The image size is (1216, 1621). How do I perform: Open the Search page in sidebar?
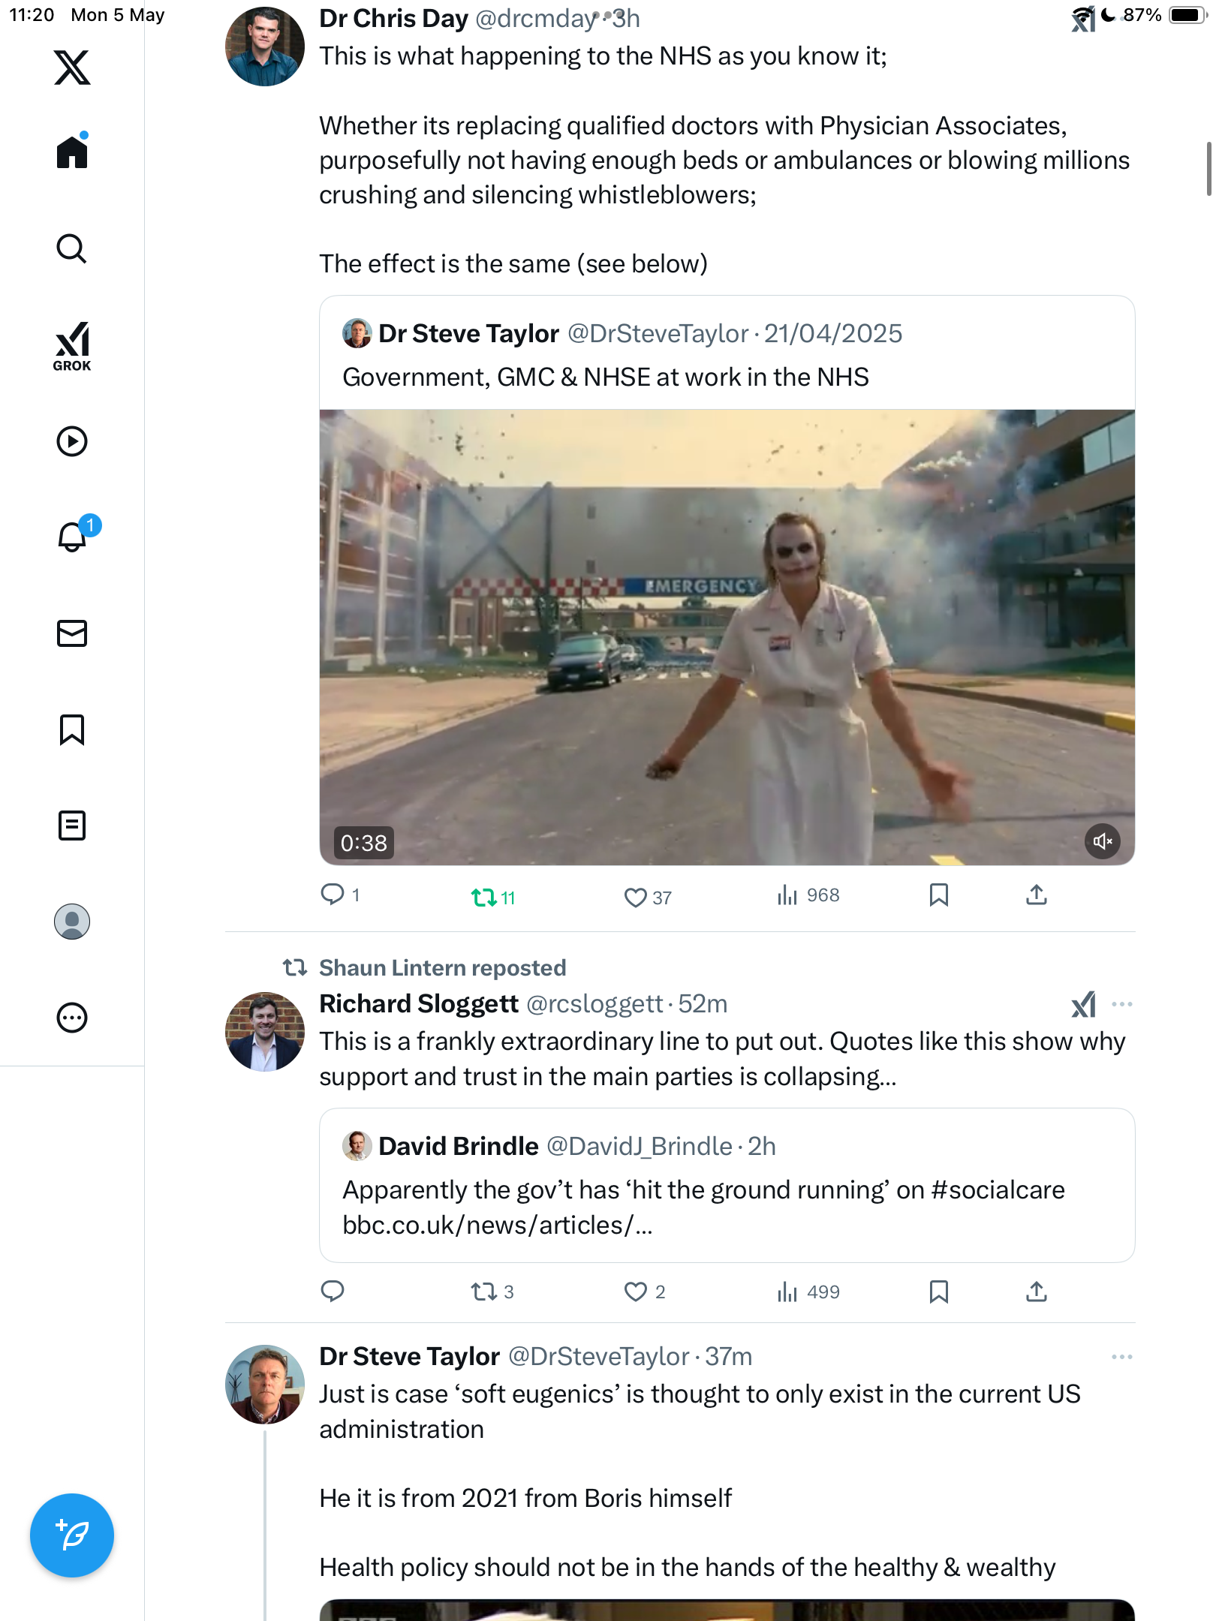72,248
